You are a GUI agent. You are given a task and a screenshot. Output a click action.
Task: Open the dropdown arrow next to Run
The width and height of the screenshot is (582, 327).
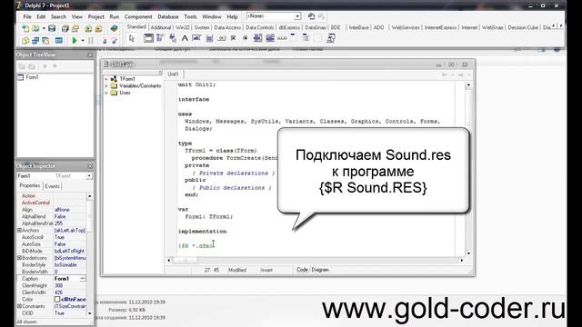point(83,40)
